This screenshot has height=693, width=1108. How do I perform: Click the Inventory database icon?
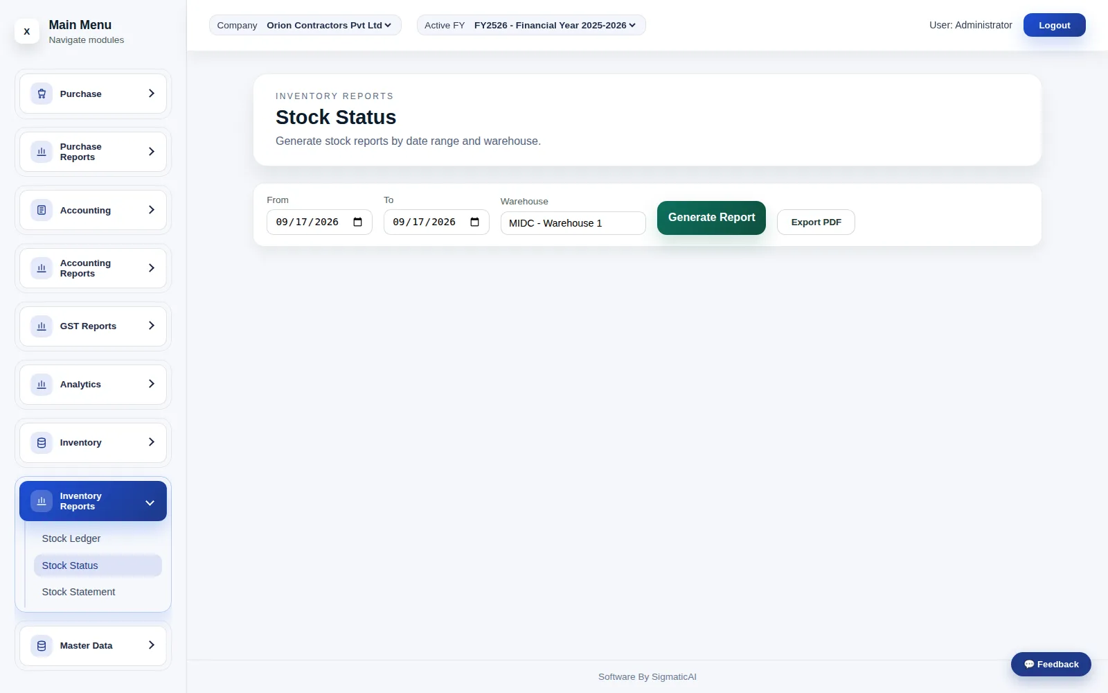tap(42, 442)
